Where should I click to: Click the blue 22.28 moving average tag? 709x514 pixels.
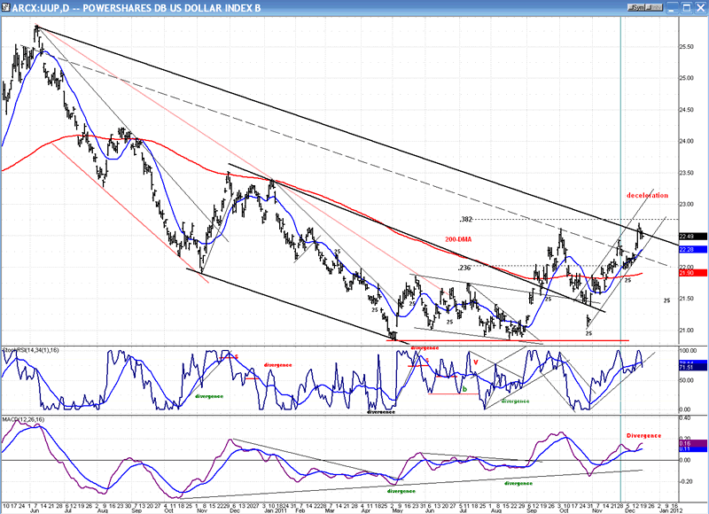[695, 249]
